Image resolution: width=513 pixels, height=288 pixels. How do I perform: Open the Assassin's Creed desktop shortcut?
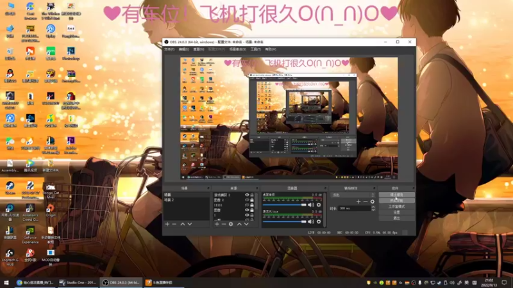(x=30, y=212)
